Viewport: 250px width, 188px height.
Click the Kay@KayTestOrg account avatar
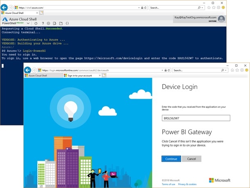pos(221,19)
